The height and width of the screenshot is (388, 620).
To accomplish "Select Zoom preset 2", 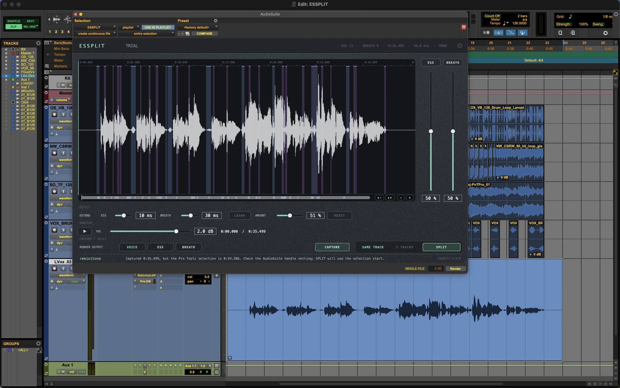I will pos(56,32).
